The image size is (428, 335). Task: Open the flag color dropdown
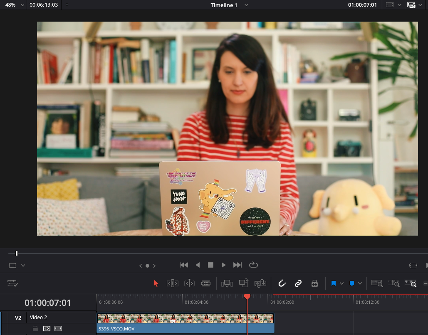point(341,283)
